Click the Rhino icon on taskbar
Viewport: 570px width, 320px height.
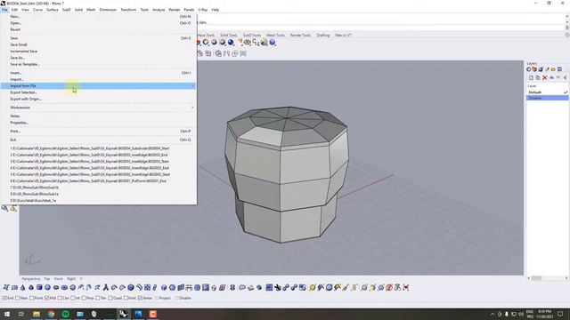click(x=124, y=314)
